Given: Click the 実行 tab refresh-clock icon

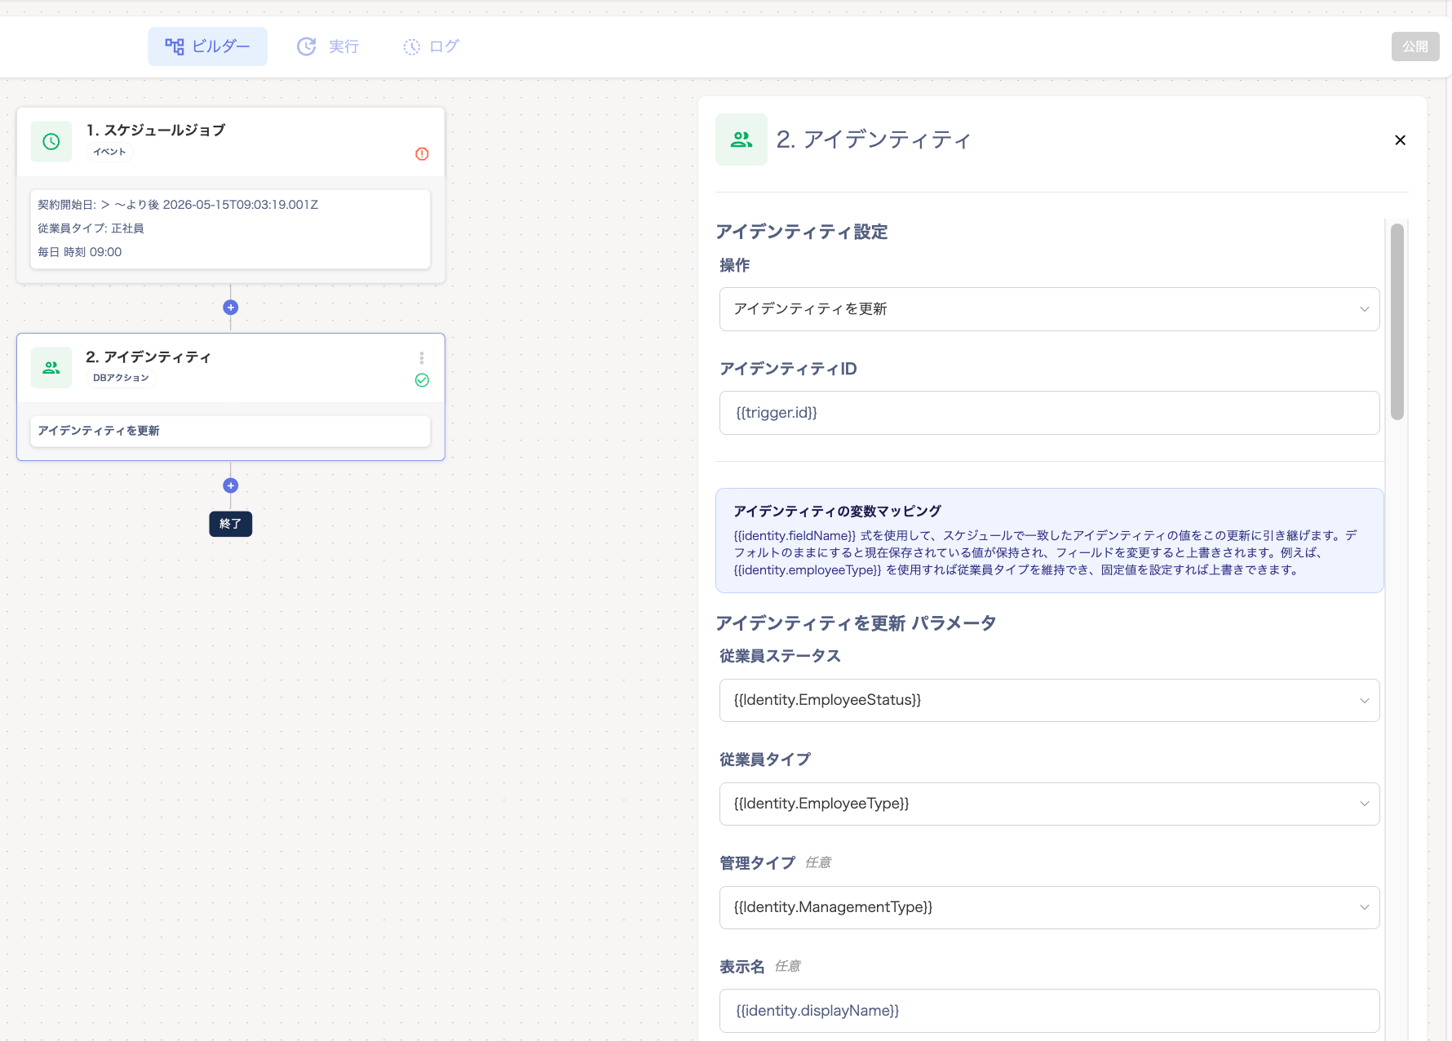Looking at the screenshot, I should click(307, 47).
